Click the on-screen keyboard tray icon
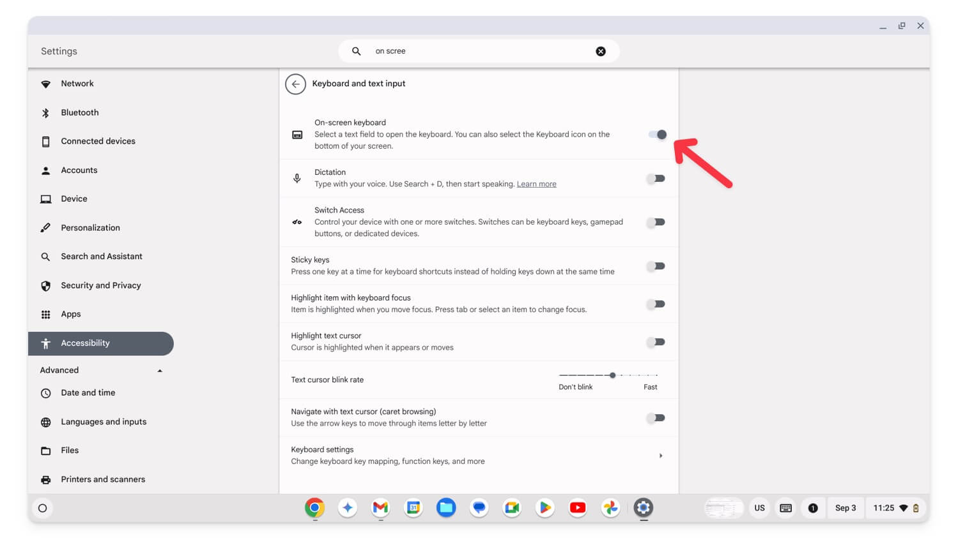Screen dimensions: 958x538 point(786,508)
